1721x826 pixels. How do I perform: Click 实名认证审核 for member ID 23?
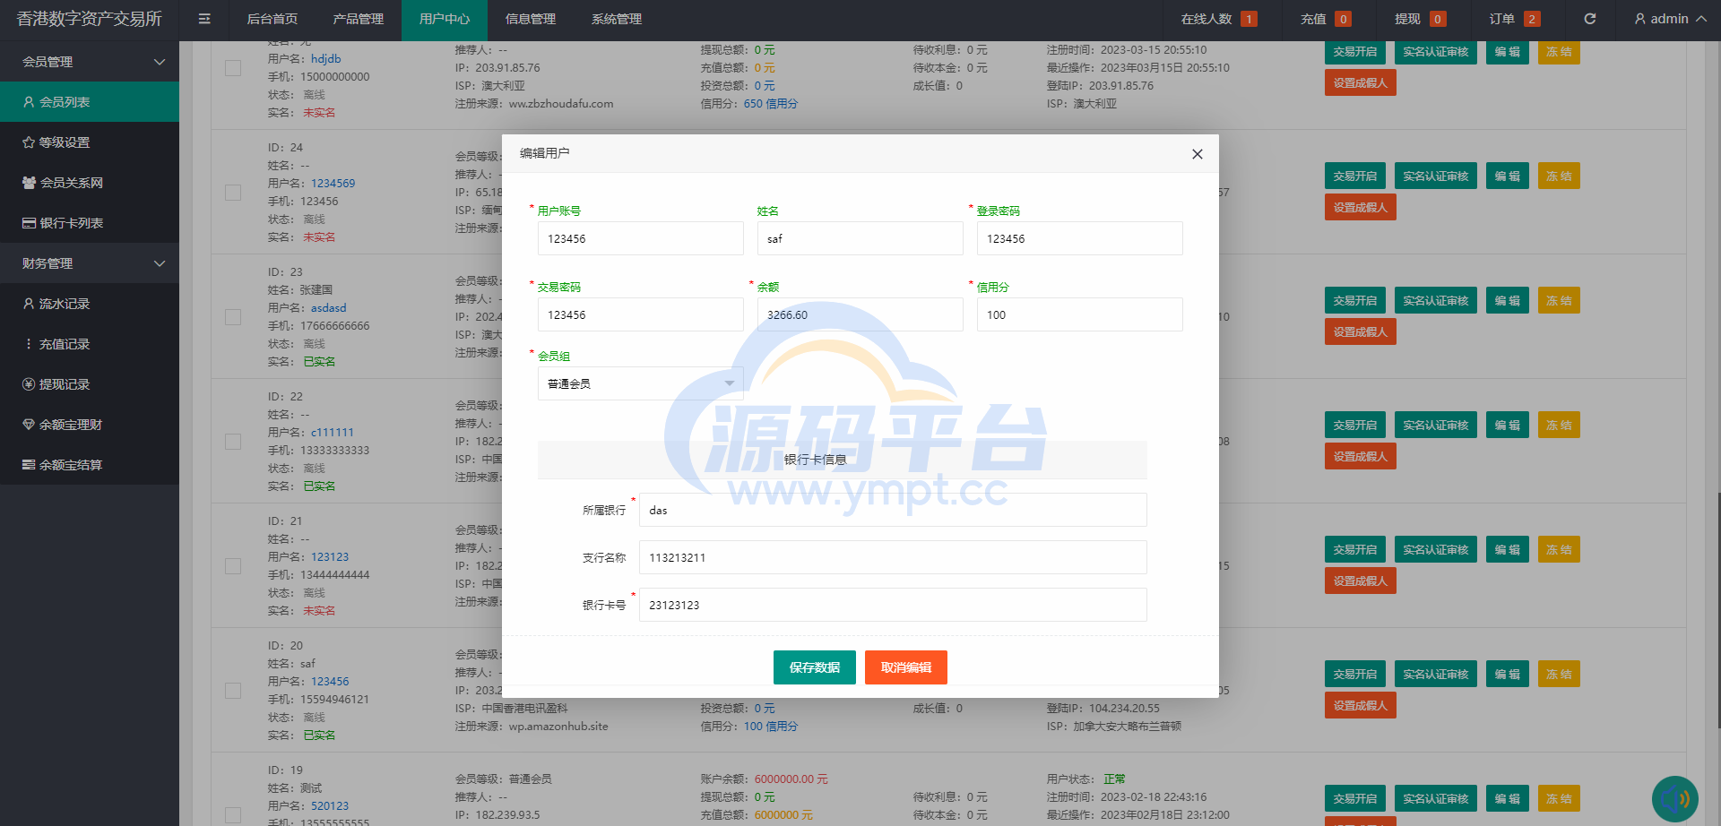click(1436, 301)
